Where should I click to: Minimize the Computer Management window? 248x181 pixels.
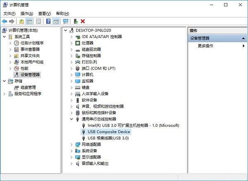(x=212, y=5)
